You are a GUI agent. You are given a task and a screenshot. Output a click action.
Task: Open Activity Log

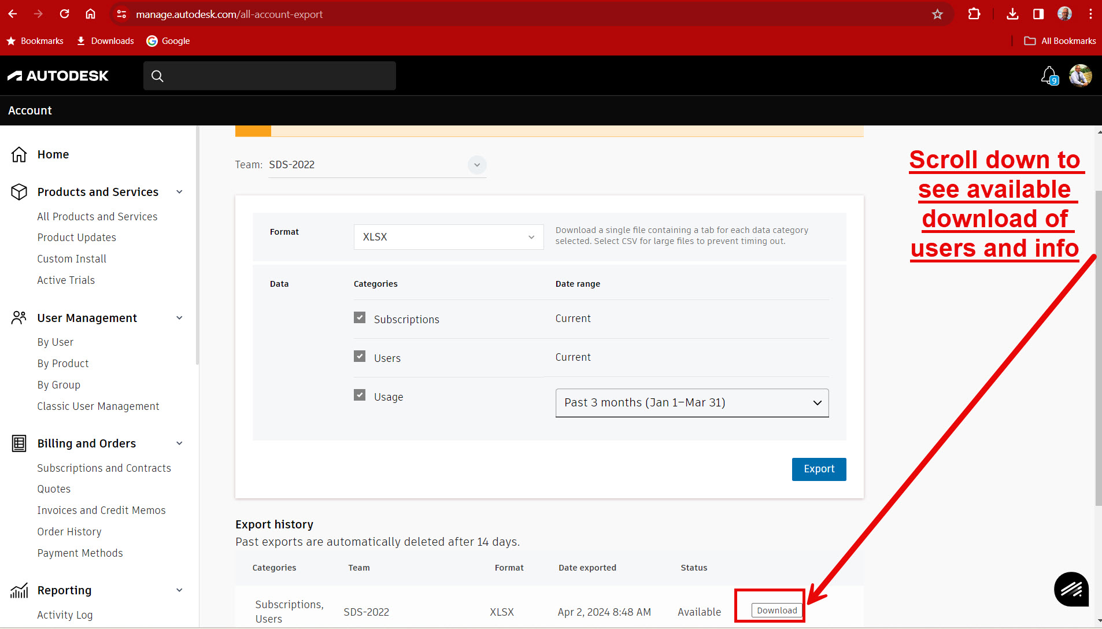click(x=65, y=615)
